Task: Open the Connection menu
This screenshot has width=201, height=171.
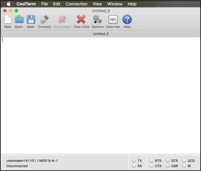Action: tap(76, 4)
